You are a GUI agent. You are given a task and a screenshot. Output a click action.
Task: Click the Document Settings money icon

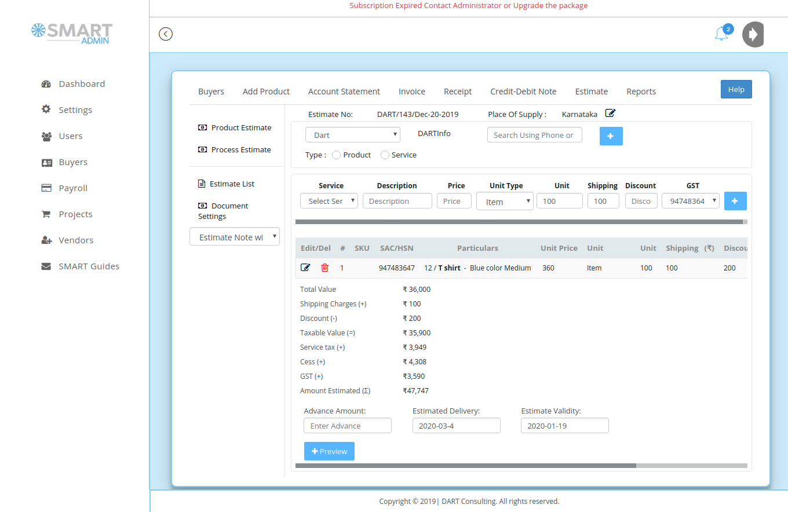tap(202, 206)
